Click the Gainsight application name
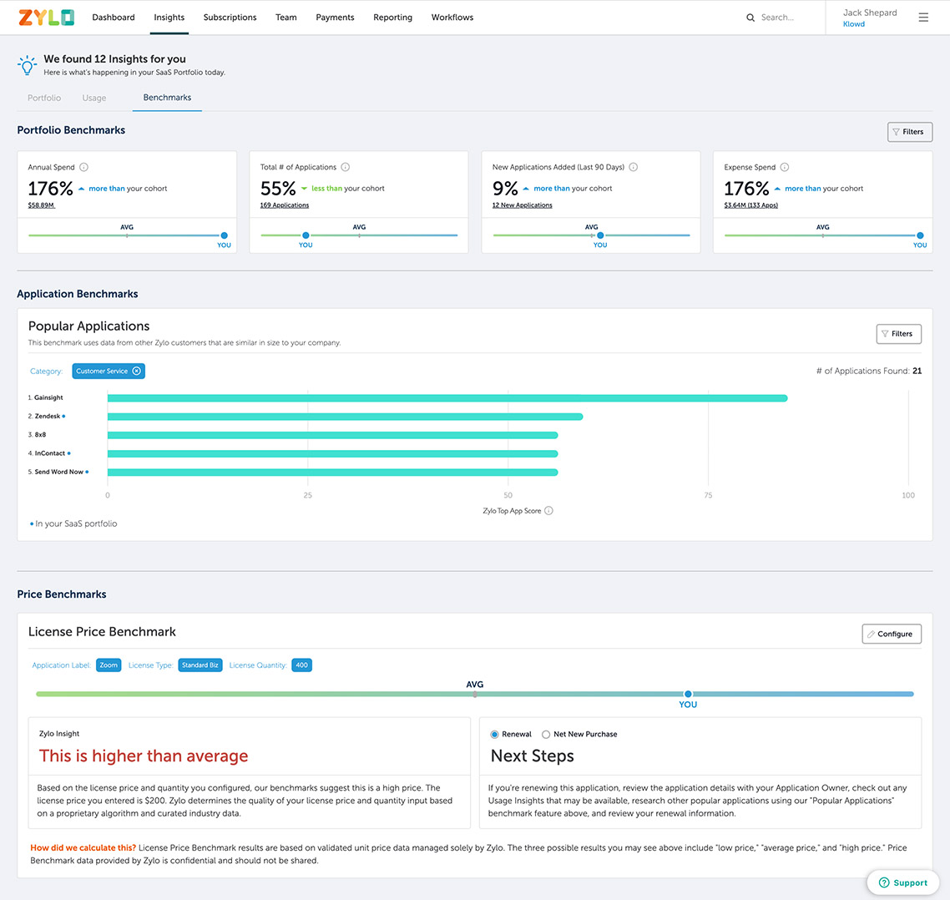Viewport: 950px width, 900px height. tap(48, 398)
